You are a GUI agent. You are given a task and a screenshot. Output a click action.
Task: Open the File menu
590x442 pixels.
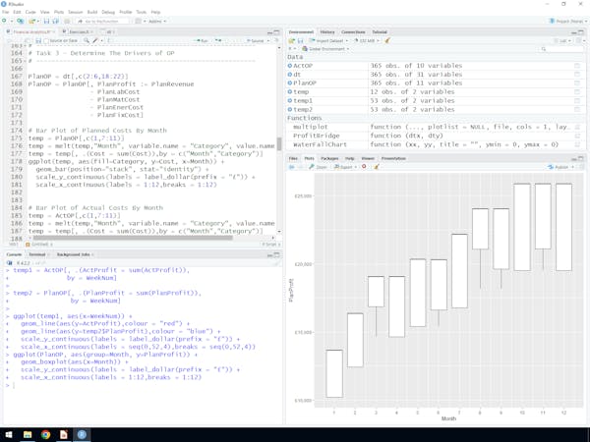6,12
